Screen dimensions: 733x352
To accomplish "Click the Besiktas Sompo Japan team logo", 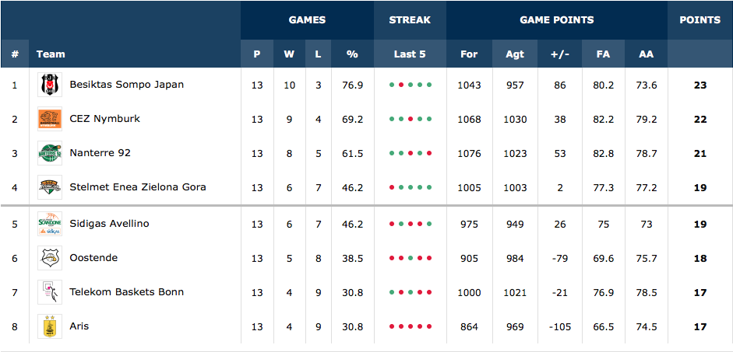I will (x=50, y=85).
